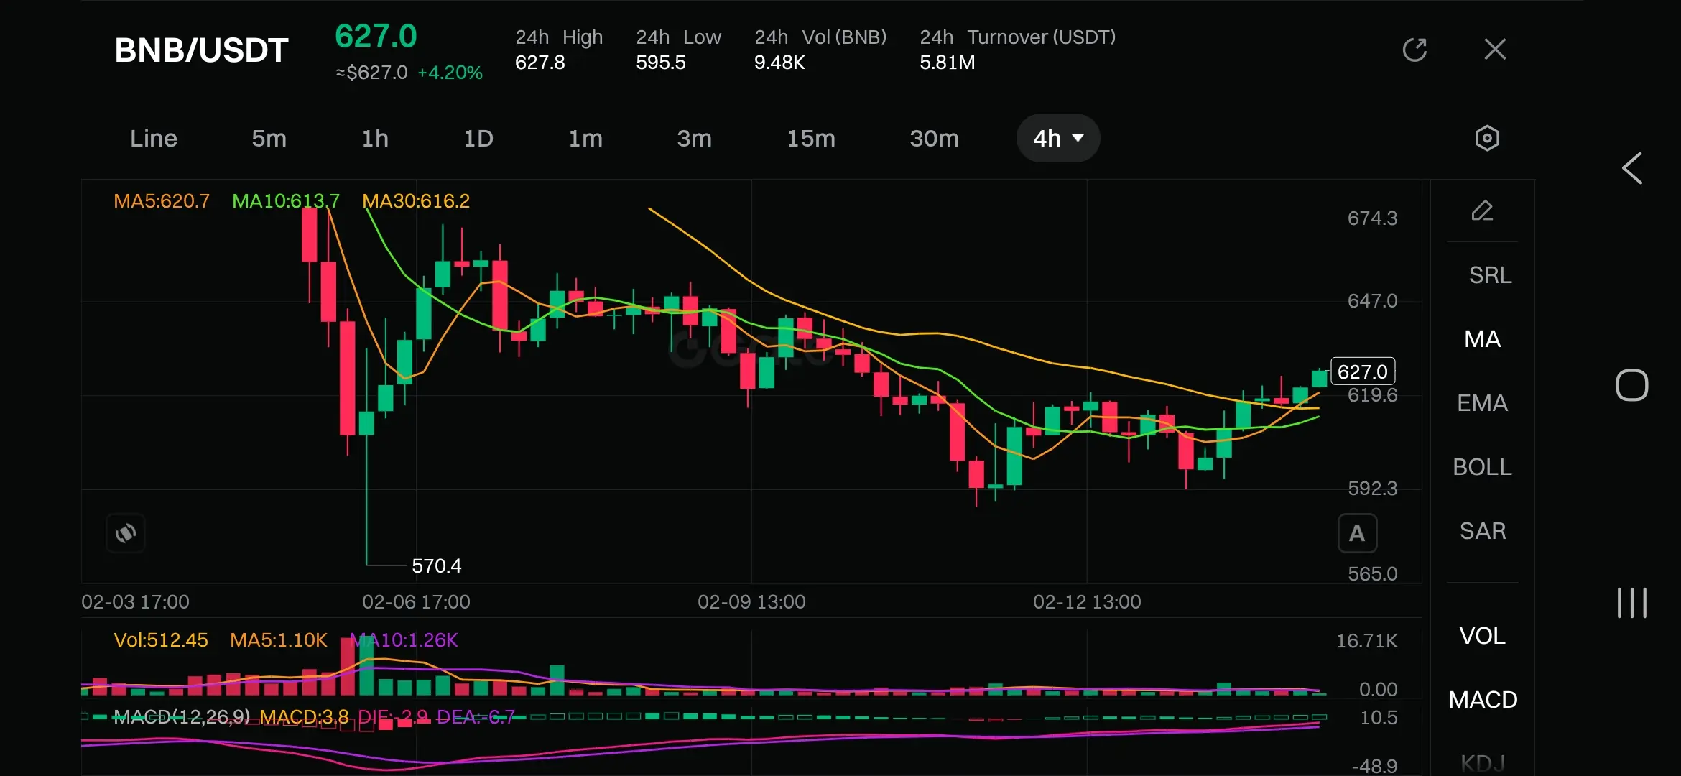Image resolution: width=1681 pixels, height=776 pixels.
Task: Select the MACD sub-indicator
Action: (x=1482, y=700)
